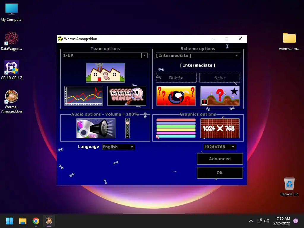Image resolution: width=304 pixels, height=228 pixels.
Task: Click the volume slider up arrow
Action: coord(127,120)
